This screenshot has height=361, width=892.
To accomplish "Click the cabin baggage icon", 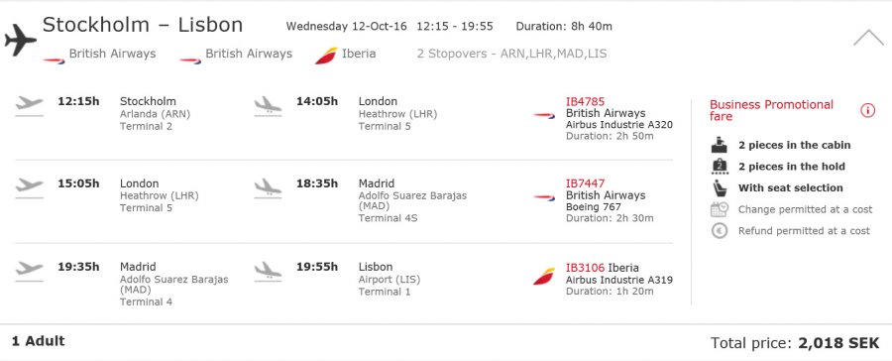I will point(720,145).
